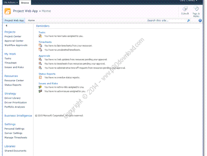Open Server Settings

click(13, 133)
